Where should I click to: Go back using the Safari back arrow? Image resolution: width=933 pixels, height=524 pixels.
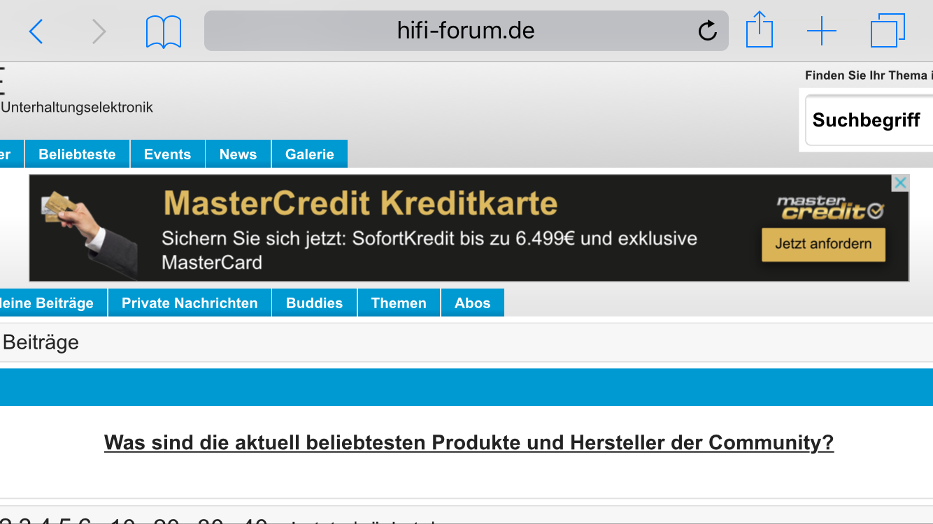[x=36, y=31]
